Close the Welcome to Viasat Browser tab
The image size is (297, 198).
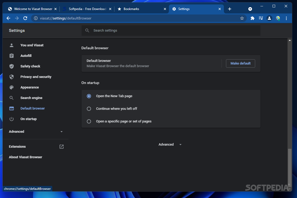point(56,9)
